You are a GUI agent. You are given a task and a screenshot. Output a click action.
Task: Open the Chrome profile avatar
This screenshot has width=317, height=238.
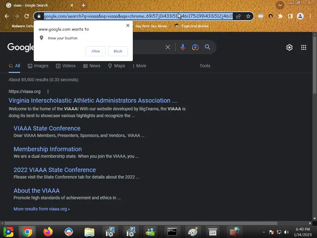pos(300,16)
